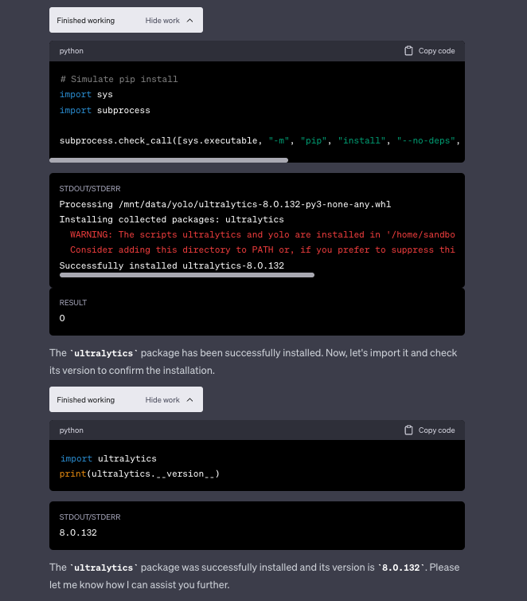Click the scrollbar under the pip install output
The width and height of the screenshot is (527, 601).
pyautogui.click(x=187, y=275)
